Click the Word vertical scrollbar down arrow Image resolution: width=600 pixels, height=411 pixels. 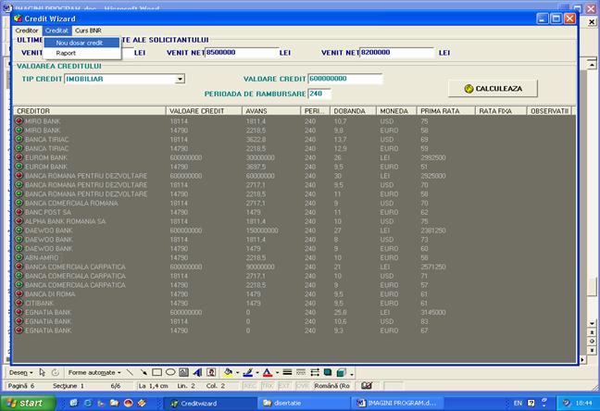pyautogui.click(x=592, y=323)
